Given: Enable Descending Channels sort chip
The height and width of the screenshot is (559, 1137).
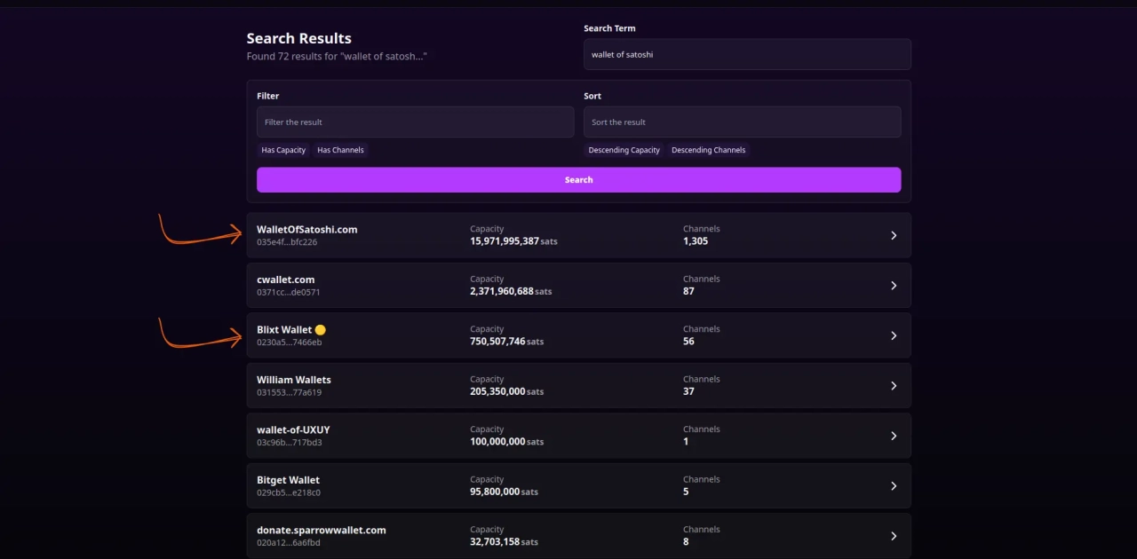Looking at the screenshot, I should click(x=708, y=150).
